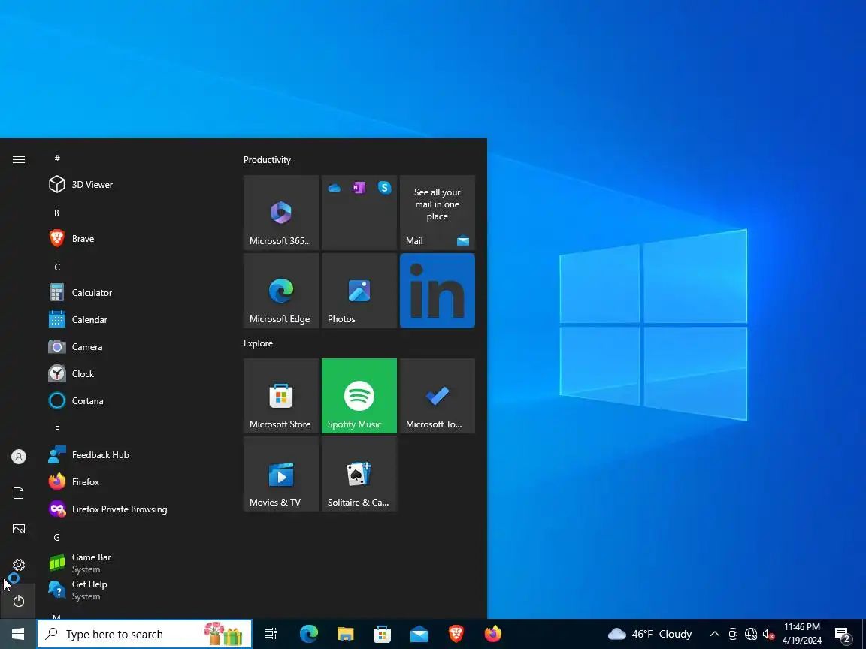Jump to the letter G group header
The width and height of the screenshot is (866, 649).
click(x=57, y=538)
